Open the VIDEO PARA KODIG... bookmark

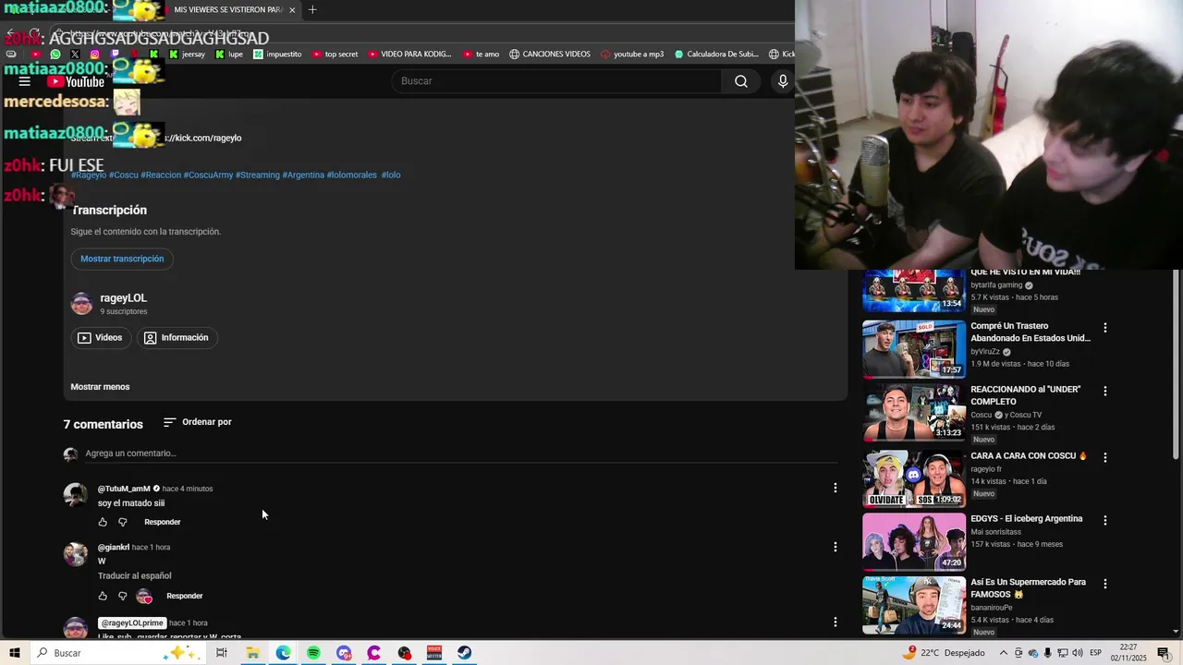point(409,54)
